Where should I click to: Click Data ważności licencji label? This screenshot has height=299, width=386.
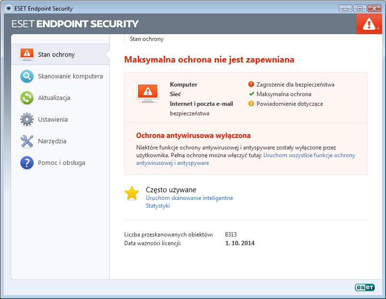[153, 243]
